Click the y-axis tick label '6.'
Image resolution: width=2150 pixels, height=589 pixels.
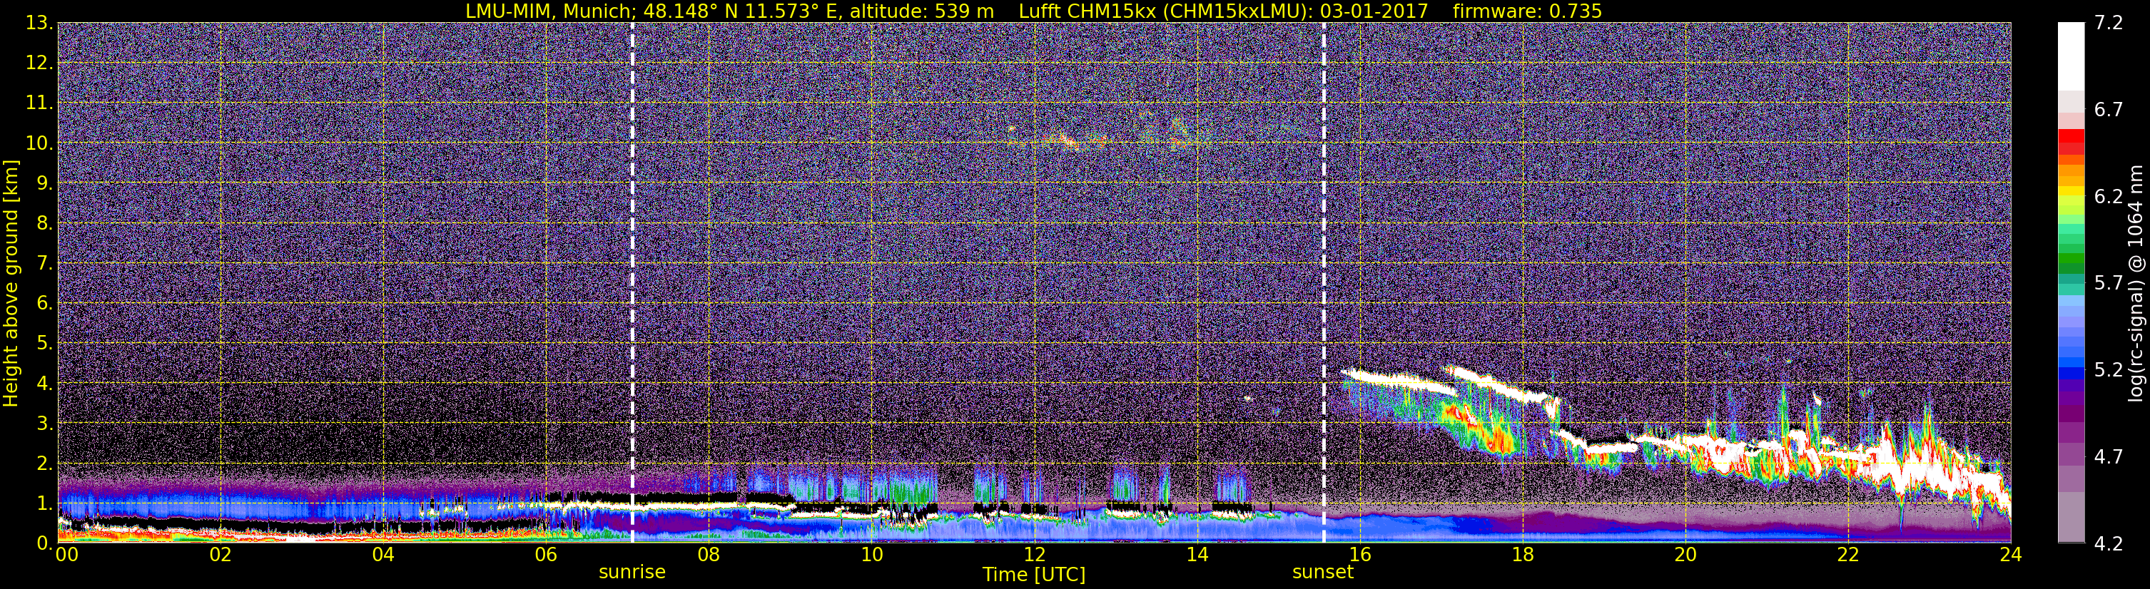pyautogui.click(x=44, y=304)
